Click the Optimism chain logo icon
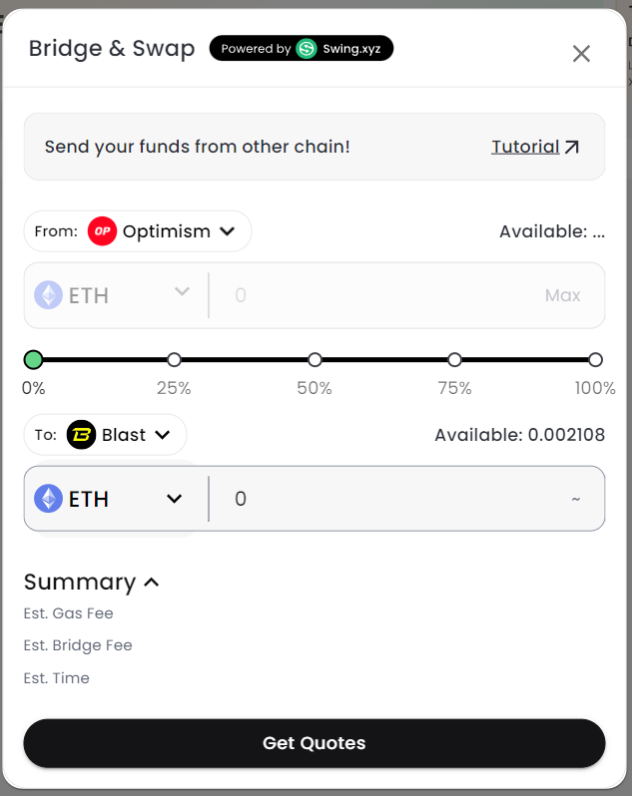Image resolution: width=632 pixels, height=796 pixels. [x=103, y=231]
